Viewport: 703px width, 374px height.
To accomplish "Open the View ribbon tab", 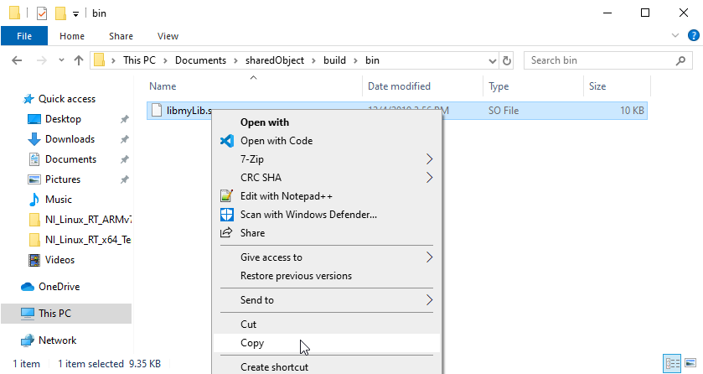I will [168, 36].
